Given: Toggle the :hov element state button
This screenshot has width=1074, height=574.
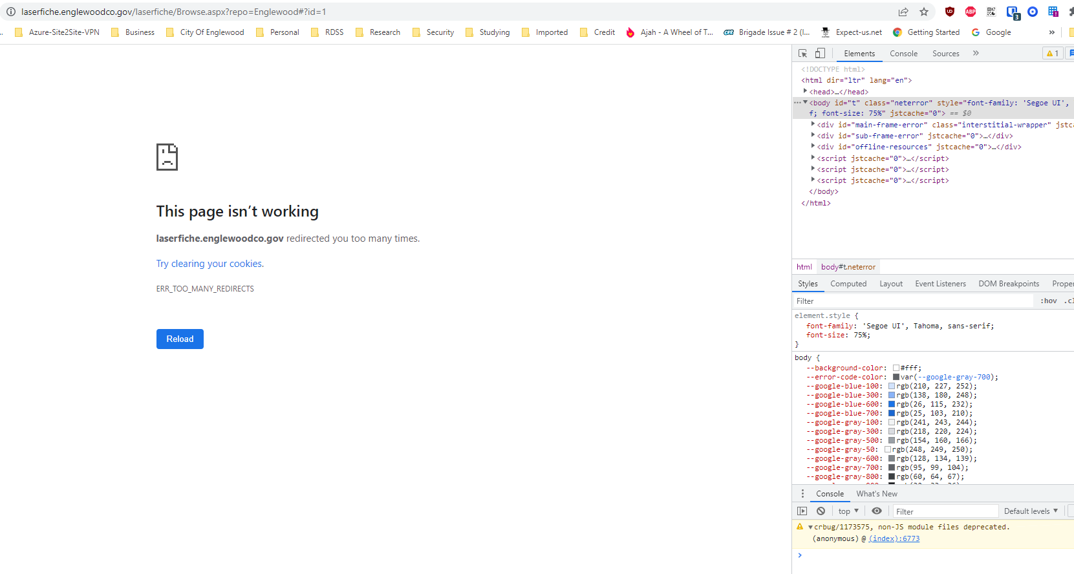Looking at the screenshot, I should click(1049, 301).
